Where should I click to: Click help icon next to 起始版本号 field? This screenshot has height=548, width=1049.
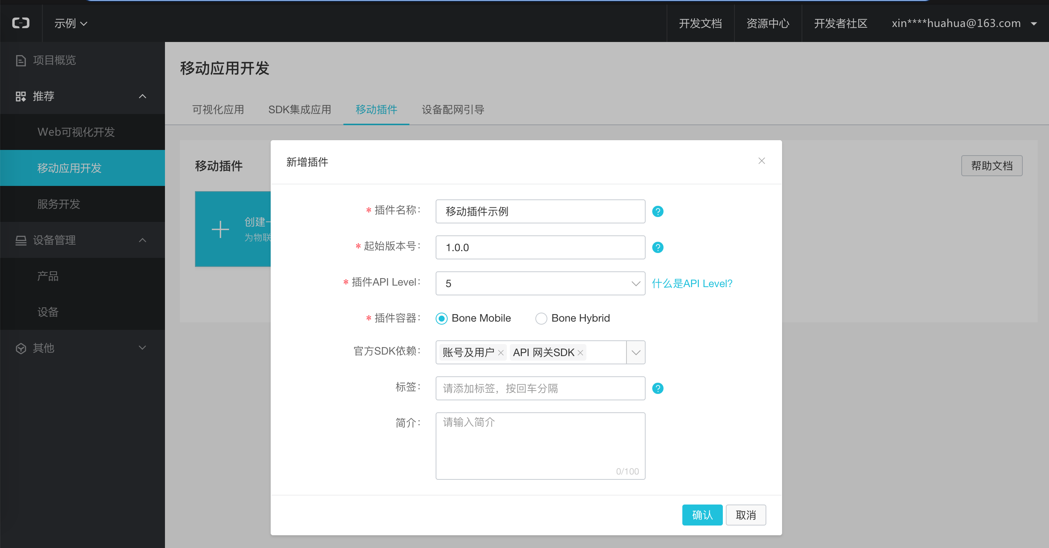pos(658,247)
